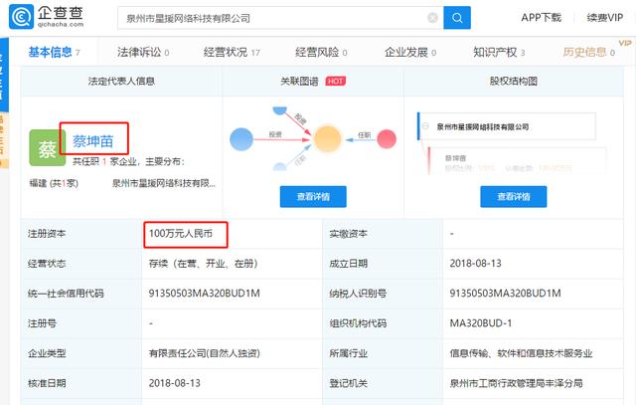The width and height of the screenshot is (636, 405).
Task: Collapse the 泉州市星援网络科技有限公司 equity node
Action: [425, 126]
